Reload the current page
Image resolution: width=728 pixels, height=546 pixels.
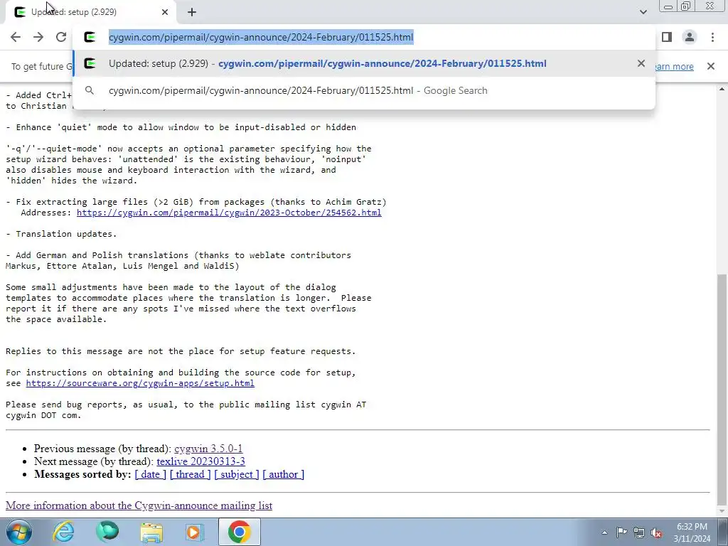click(61, 37)
